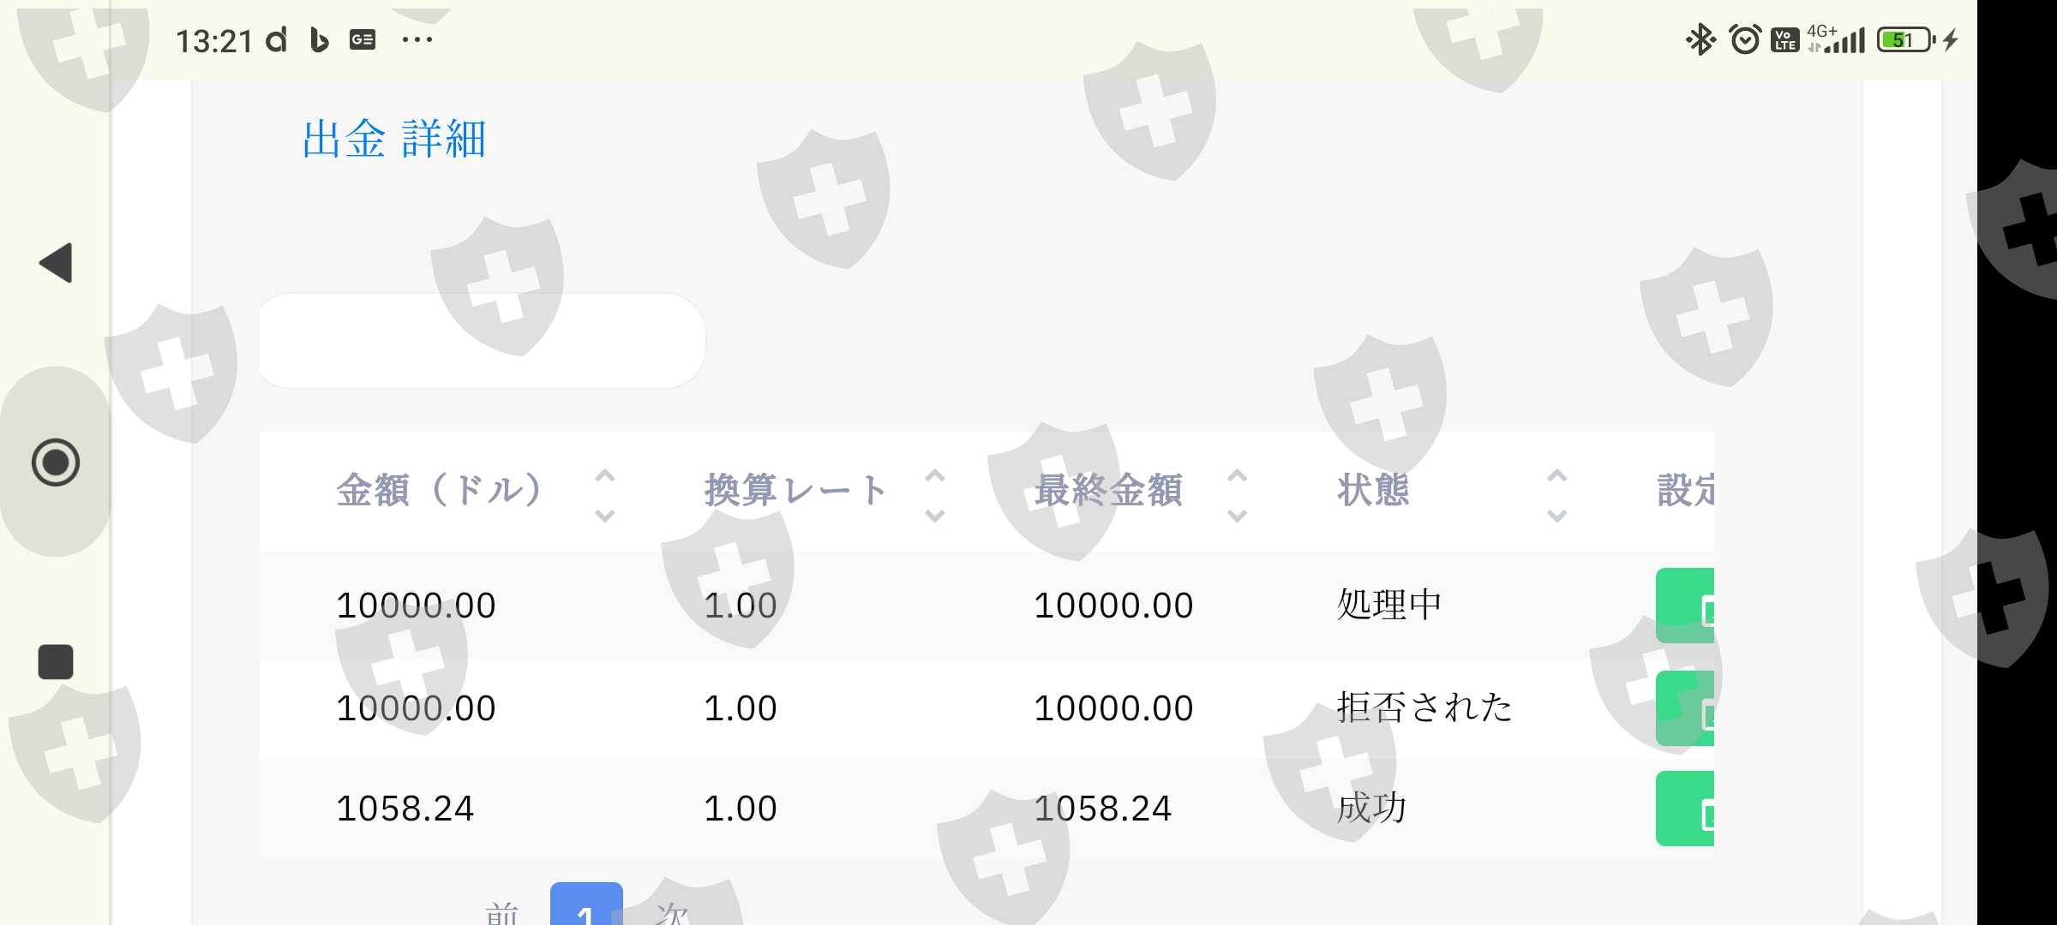Click green action button for 処理中 row
The height and width of the screenshot is (925, 2057).
tap(1685, 606)
